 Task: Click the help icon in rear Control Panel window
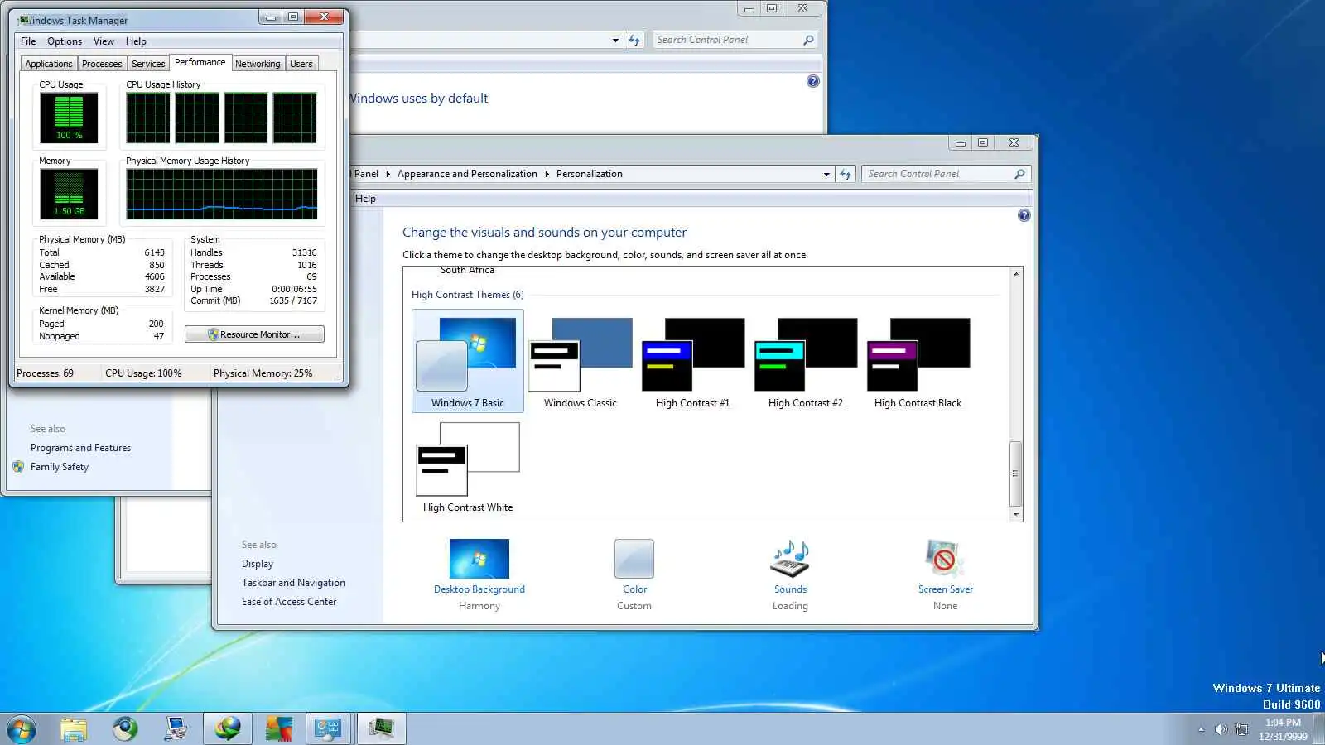point(813,81)
